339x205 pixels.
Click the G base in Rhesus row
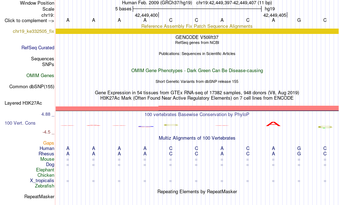pyautogui.click(x=299, y=154)
